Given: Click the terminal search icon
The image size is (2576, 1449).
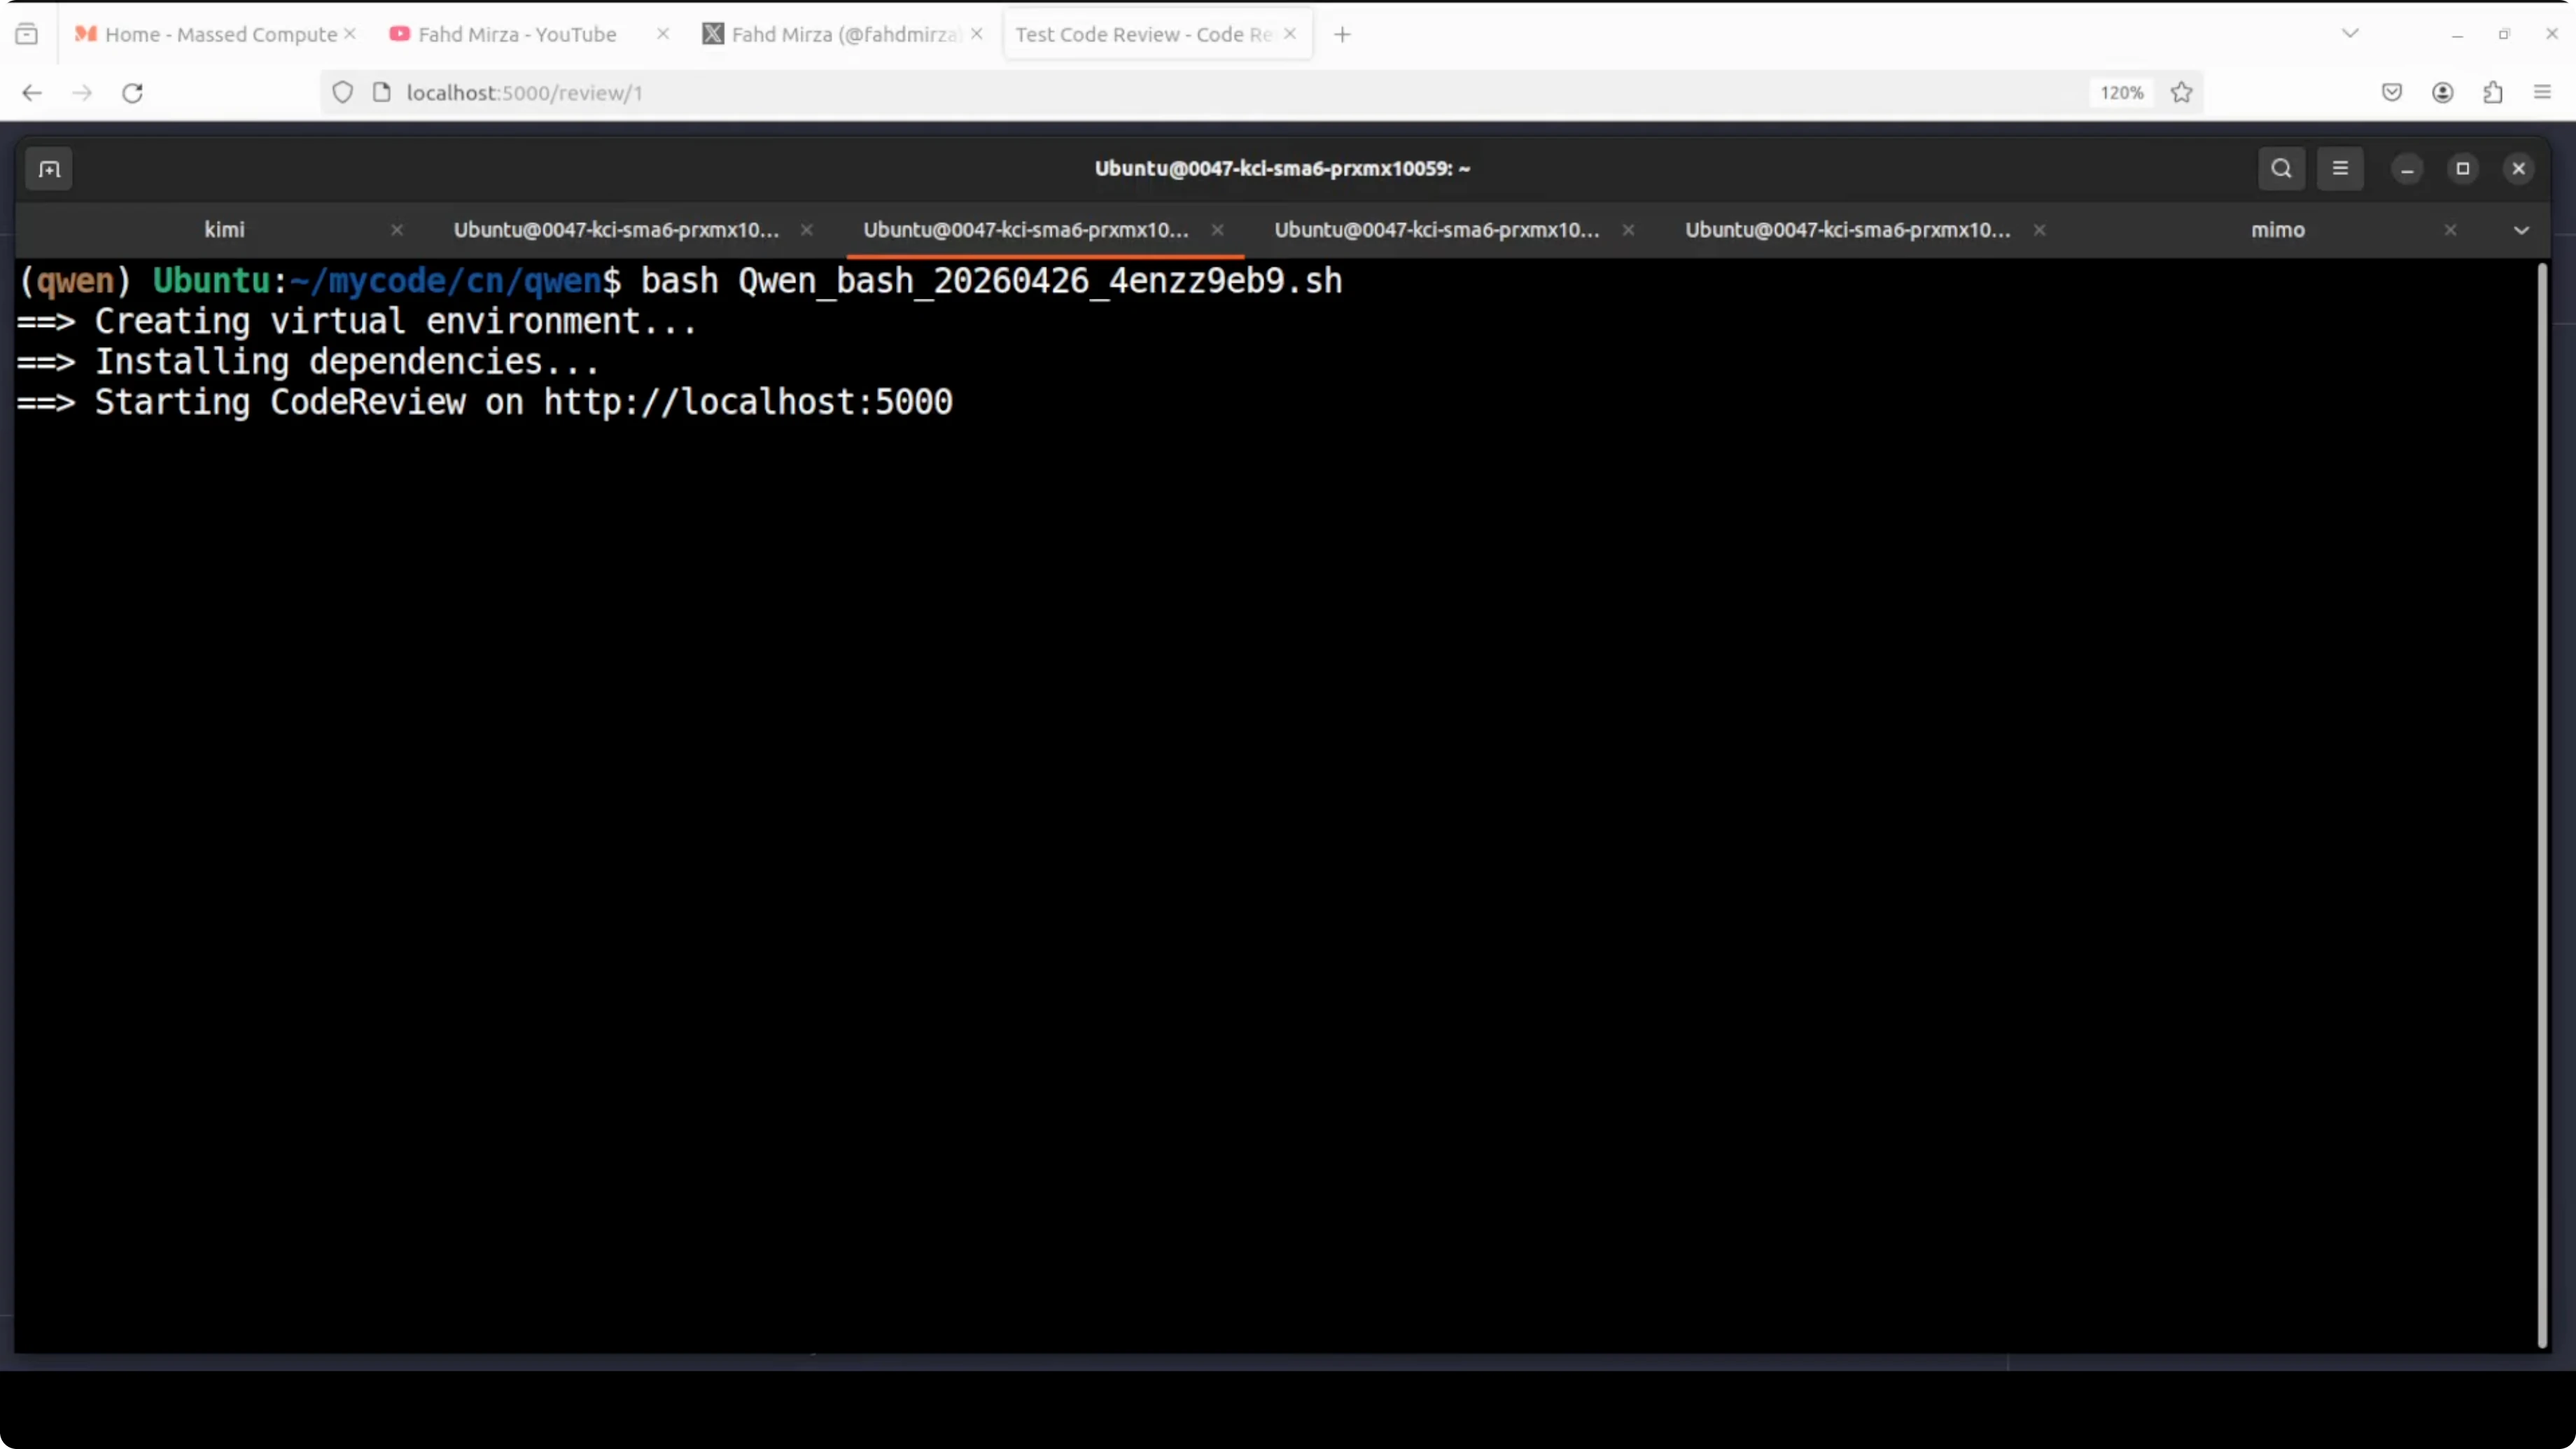Looking at the screenshot, I should pos(2281,169).
